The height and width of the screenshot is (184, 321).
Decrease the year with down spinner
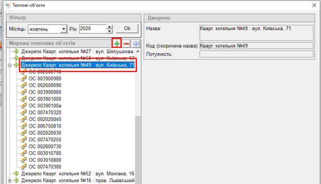[x=109, y=31]
